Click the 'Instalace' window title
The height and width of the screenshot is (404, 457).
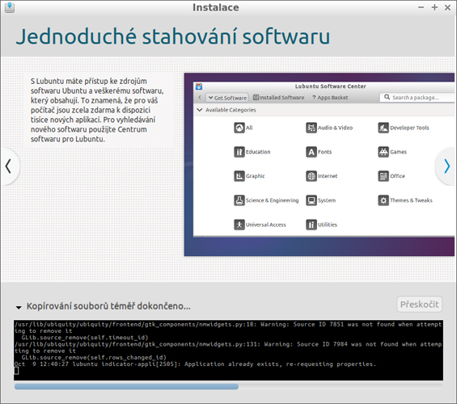coord(216,7)
